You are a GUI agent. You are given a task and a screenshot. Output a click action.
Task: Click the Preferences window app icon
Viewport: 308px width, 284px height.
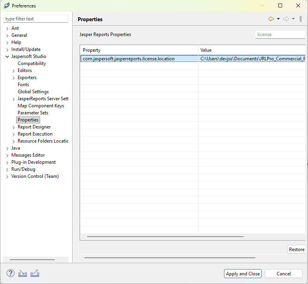point(6,6)
